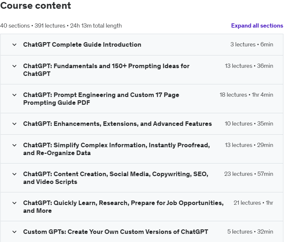Expand the Prompt Engineering section chevron

click(x=14, y=95)
